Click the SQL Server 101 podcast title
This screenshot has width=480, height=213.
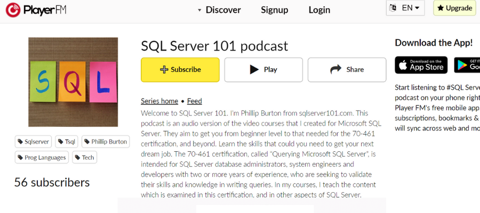tap(214, 46)
